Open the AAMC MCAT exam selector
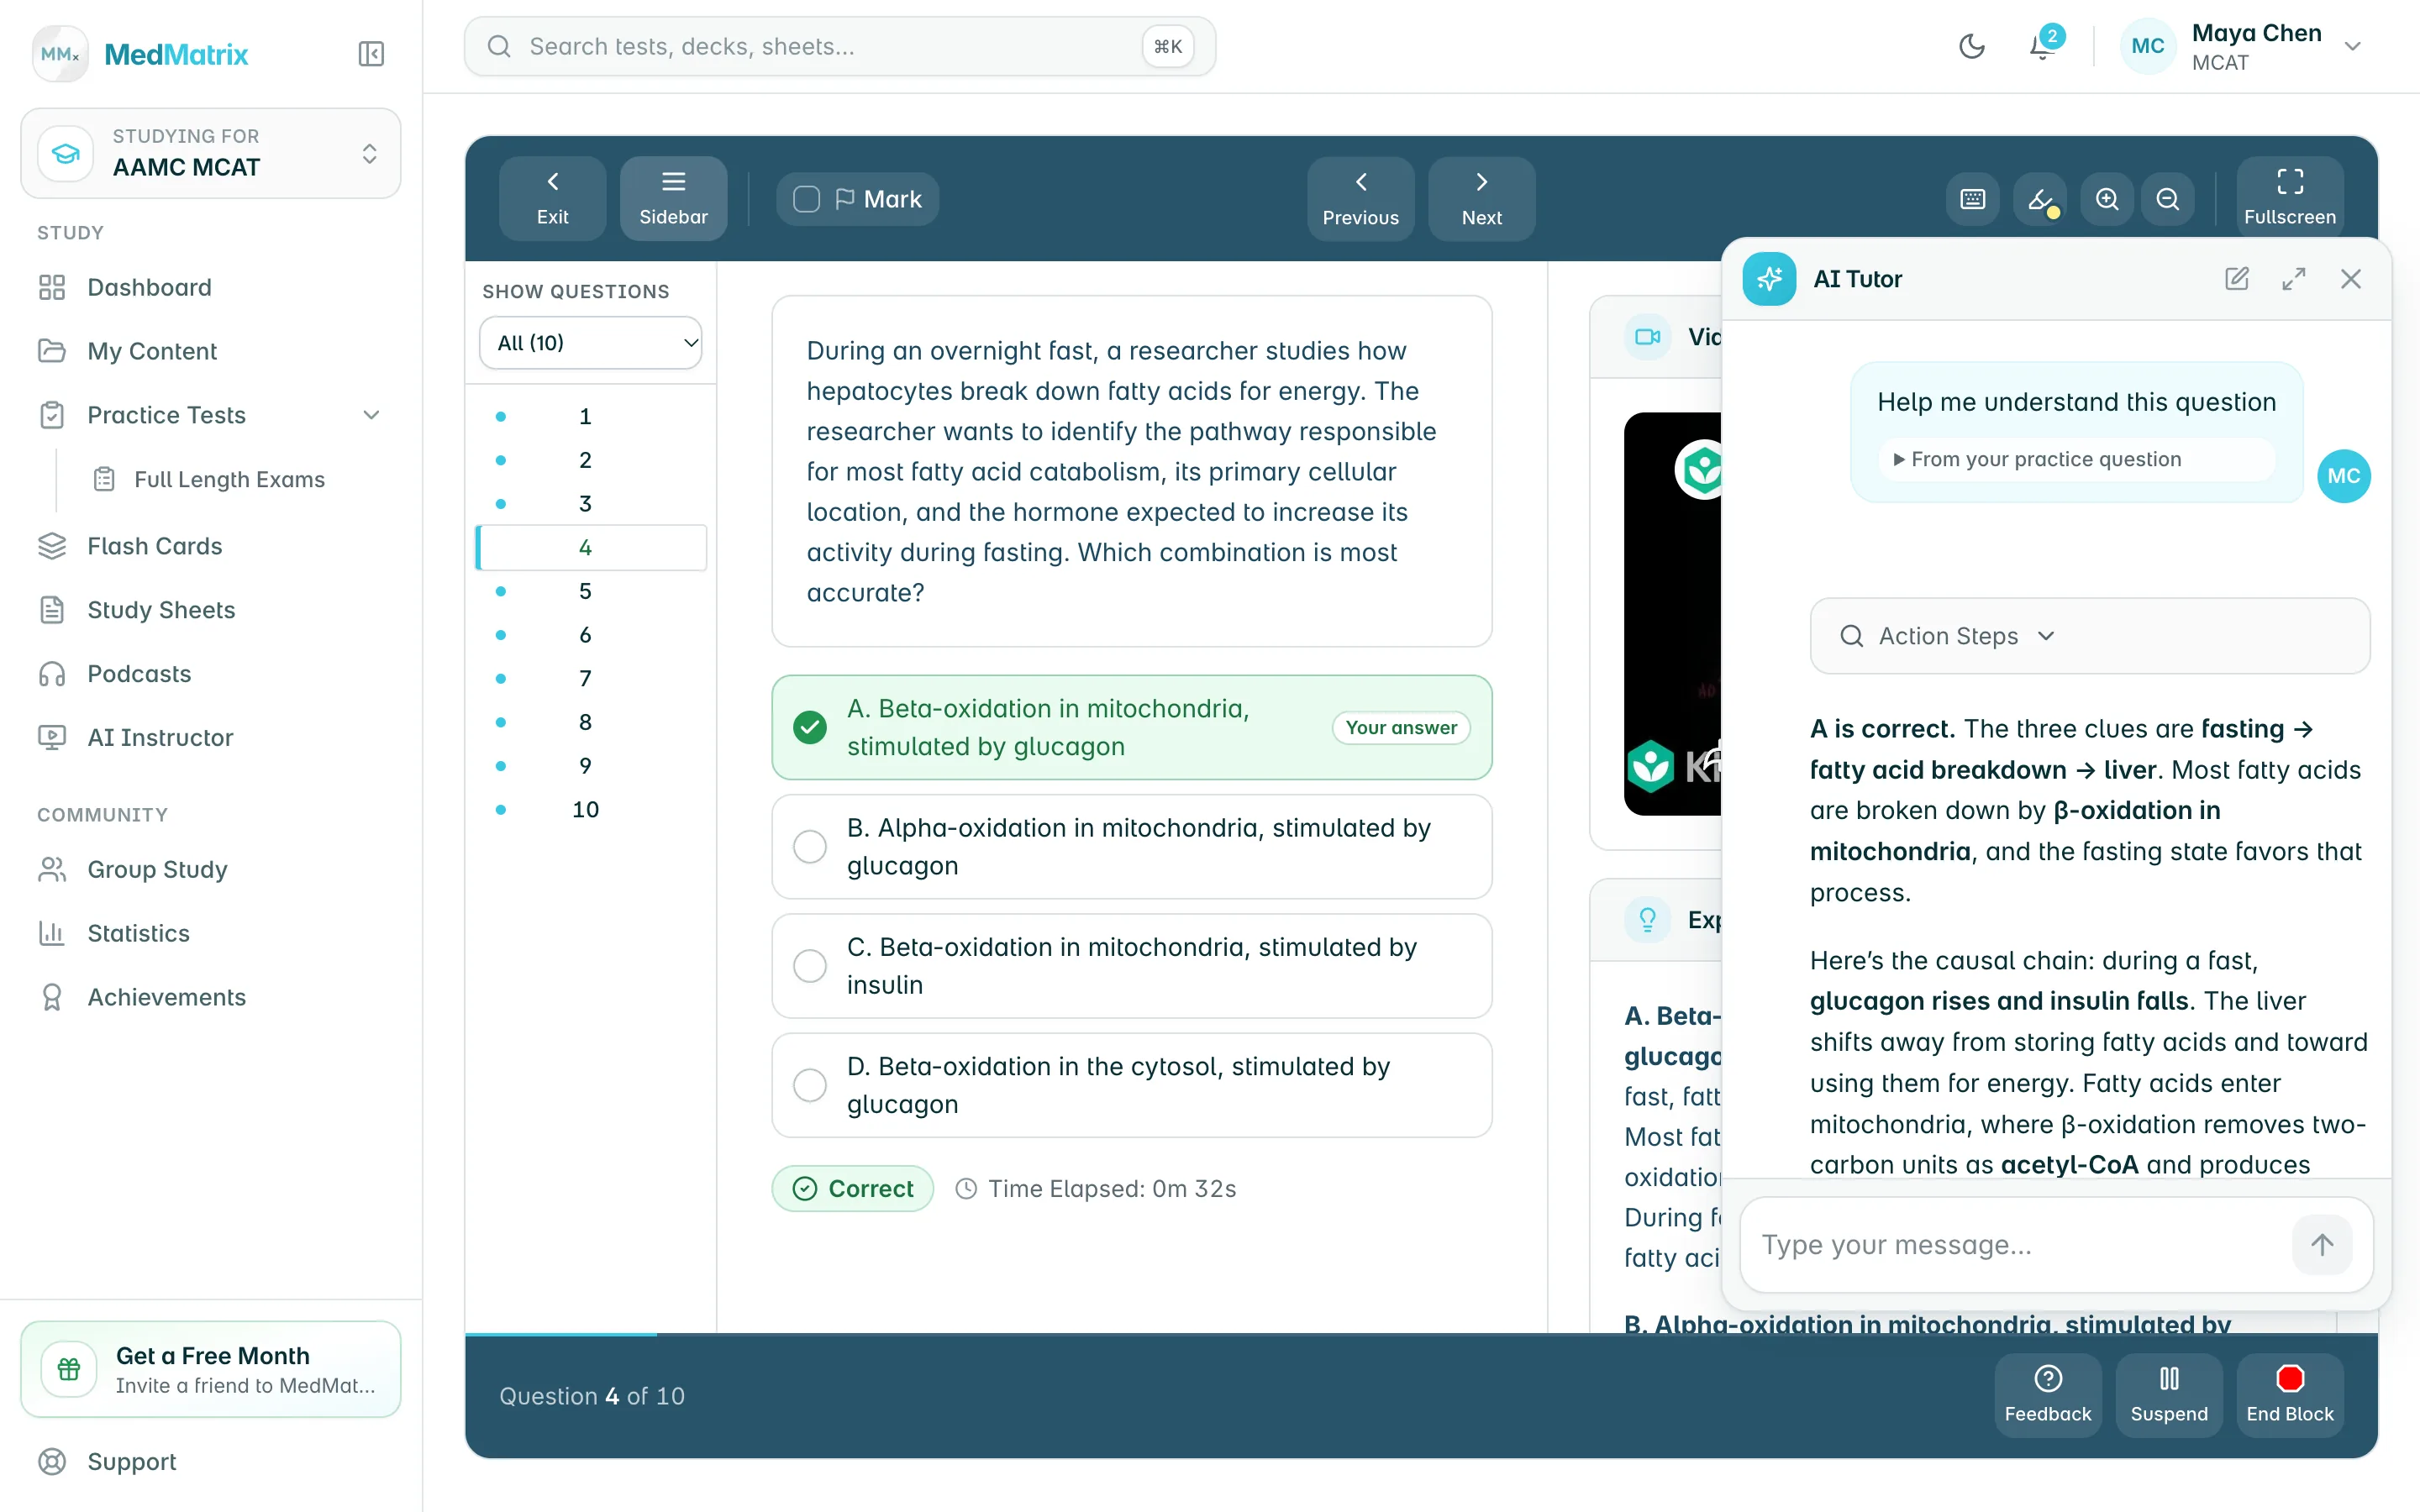 click(x=211, y=153)
